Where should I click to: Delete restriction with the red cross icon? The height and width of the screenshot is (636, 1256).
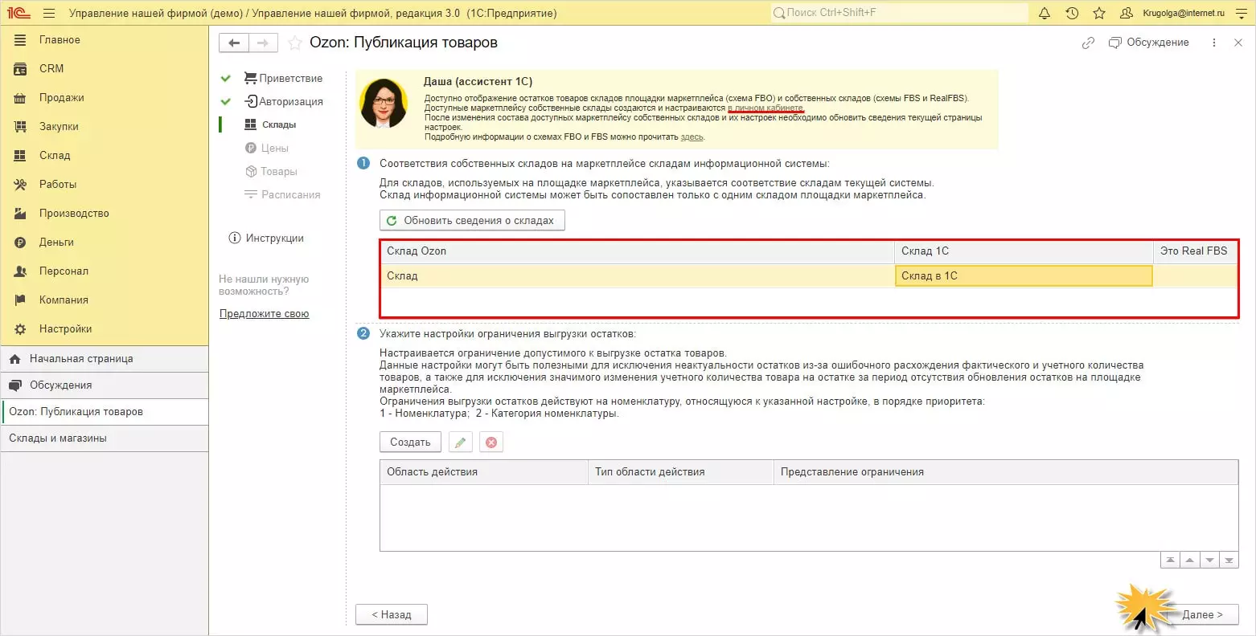tap(491, 442)
